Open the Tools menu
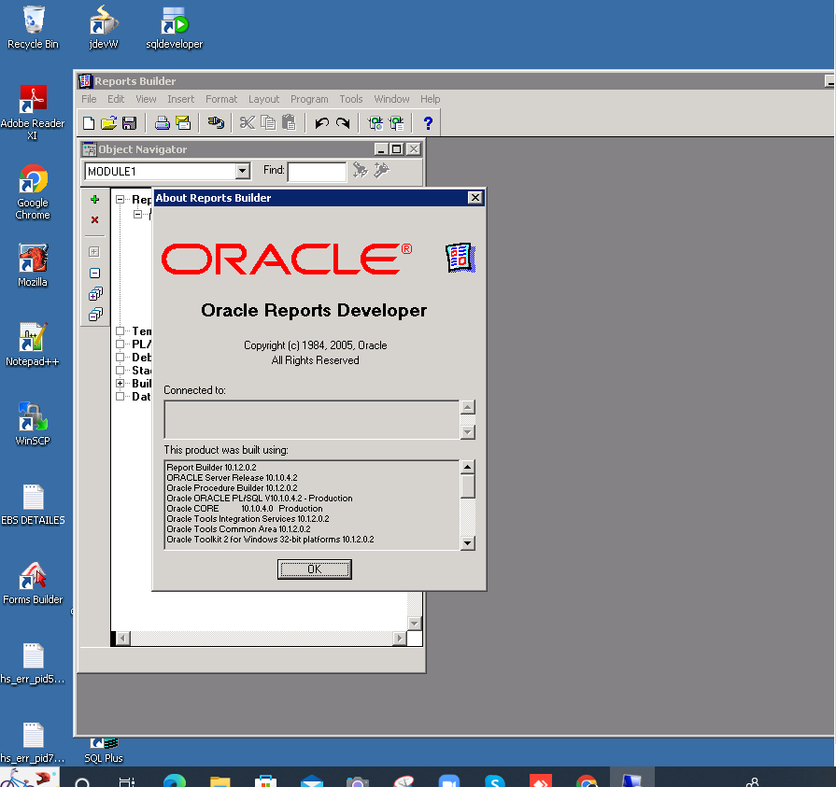836x787 pixels. (351, 99)
